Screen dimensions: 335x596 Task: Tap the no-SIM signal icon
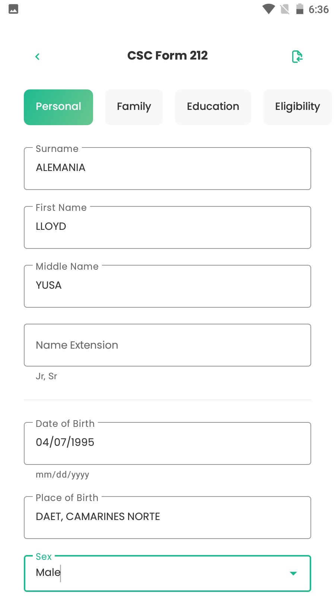click(x=285, y=9)
